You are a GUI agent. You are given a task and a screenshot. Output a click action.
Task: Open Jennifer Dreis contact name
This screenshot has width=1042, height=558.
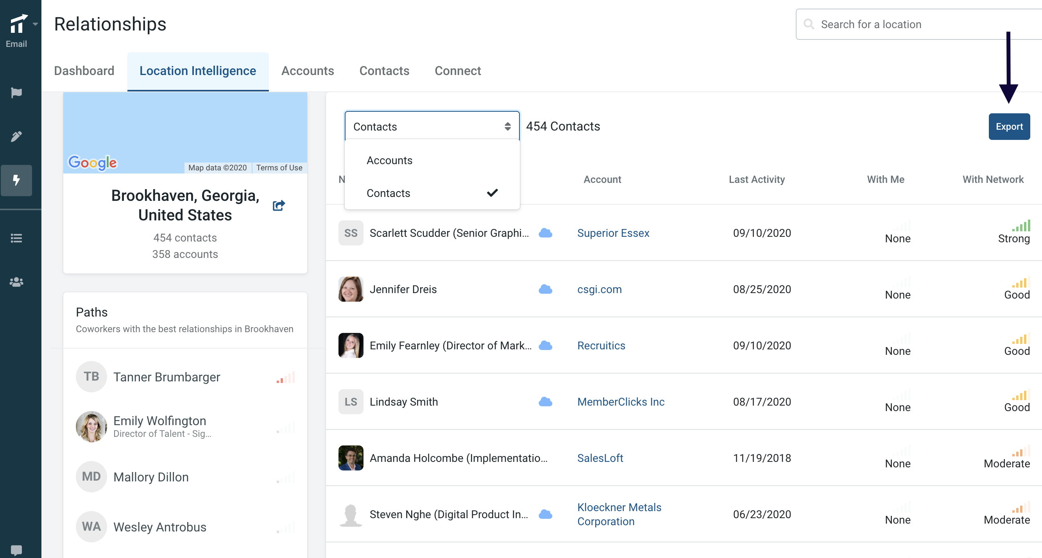pyautogui.click(x=403, y=289)
